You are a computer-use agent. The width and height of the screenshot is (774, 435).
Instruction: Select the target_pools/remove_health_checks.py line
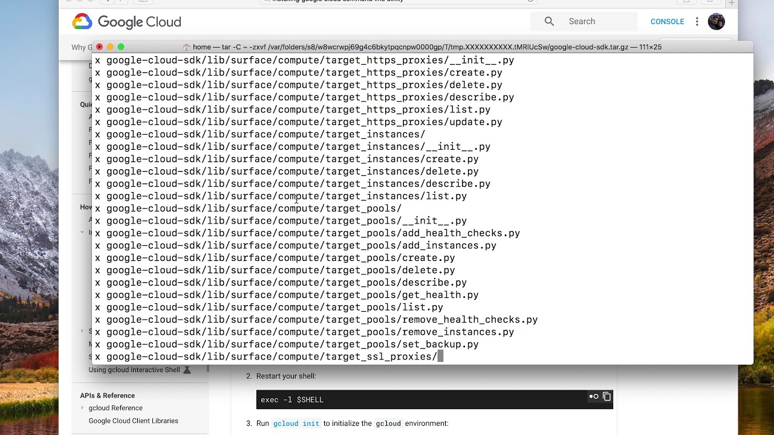click(316, 320)
